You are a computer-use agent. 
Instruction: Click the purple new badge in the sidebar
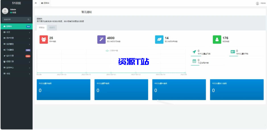28,50
